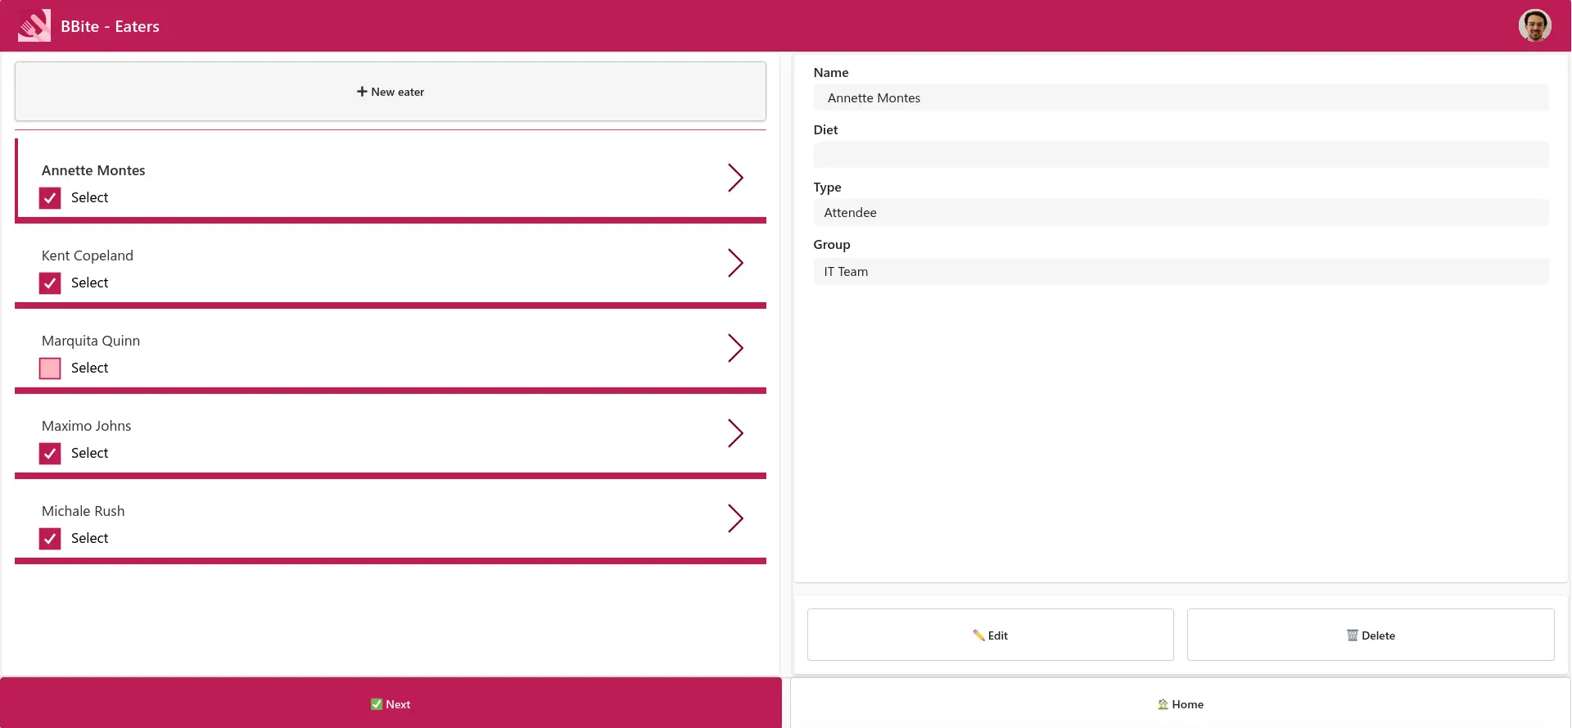This screenshot has height=728, width=1572.
Task: Toggle Select checkbox for Michale Rush
Action: [50, 539]
